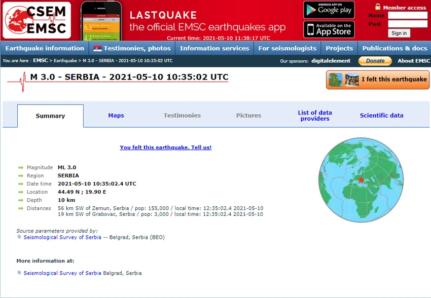This screenshot has width=431, height=298.
Task: Focus the Pwd password field
Action: coord(408,24)
